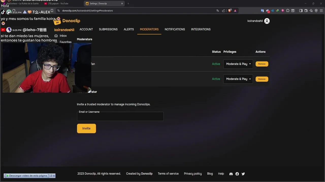Click the site settings icon in address bar
The height and width of the screenshot is (182, 325).
pyautogui.click(x=59, y=11)
